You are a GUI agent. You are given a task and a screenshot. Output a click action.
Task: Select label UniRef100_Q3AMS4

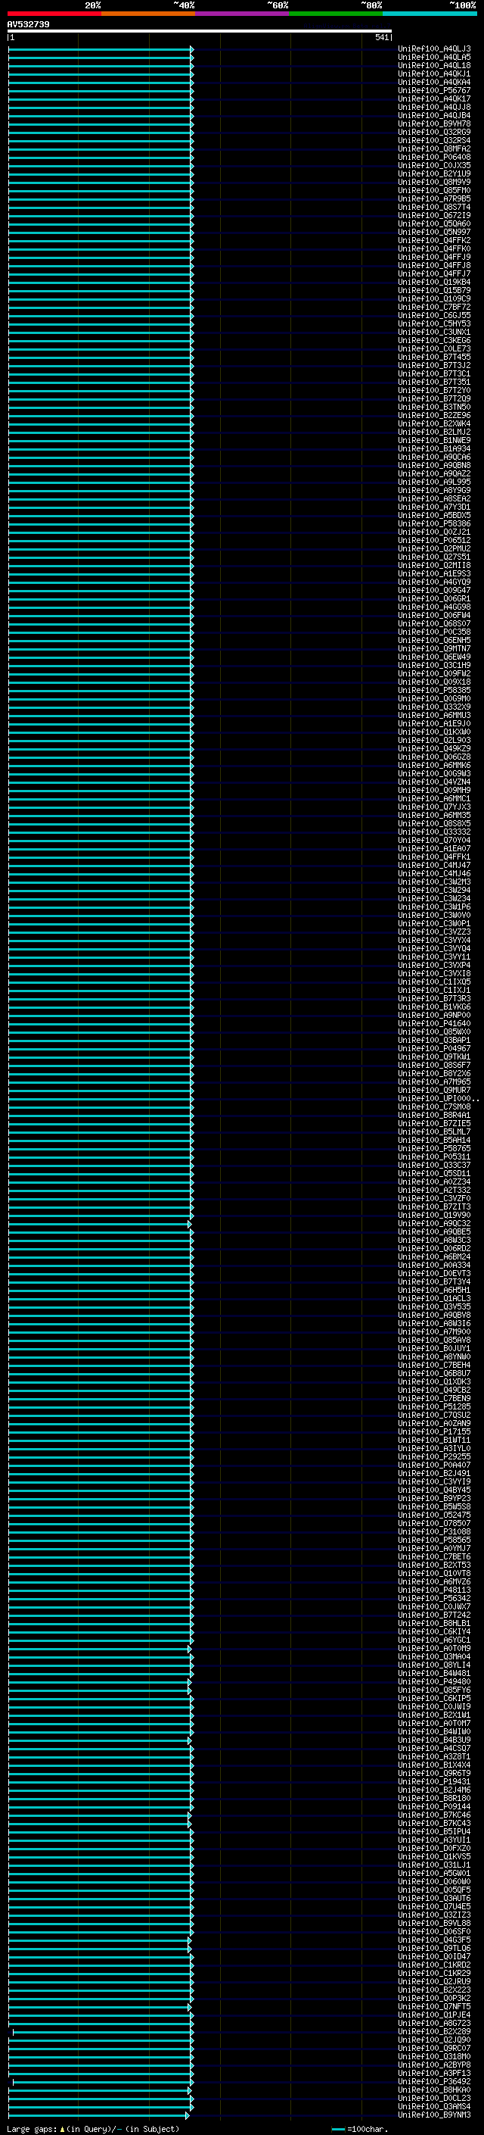(434, 2106)
